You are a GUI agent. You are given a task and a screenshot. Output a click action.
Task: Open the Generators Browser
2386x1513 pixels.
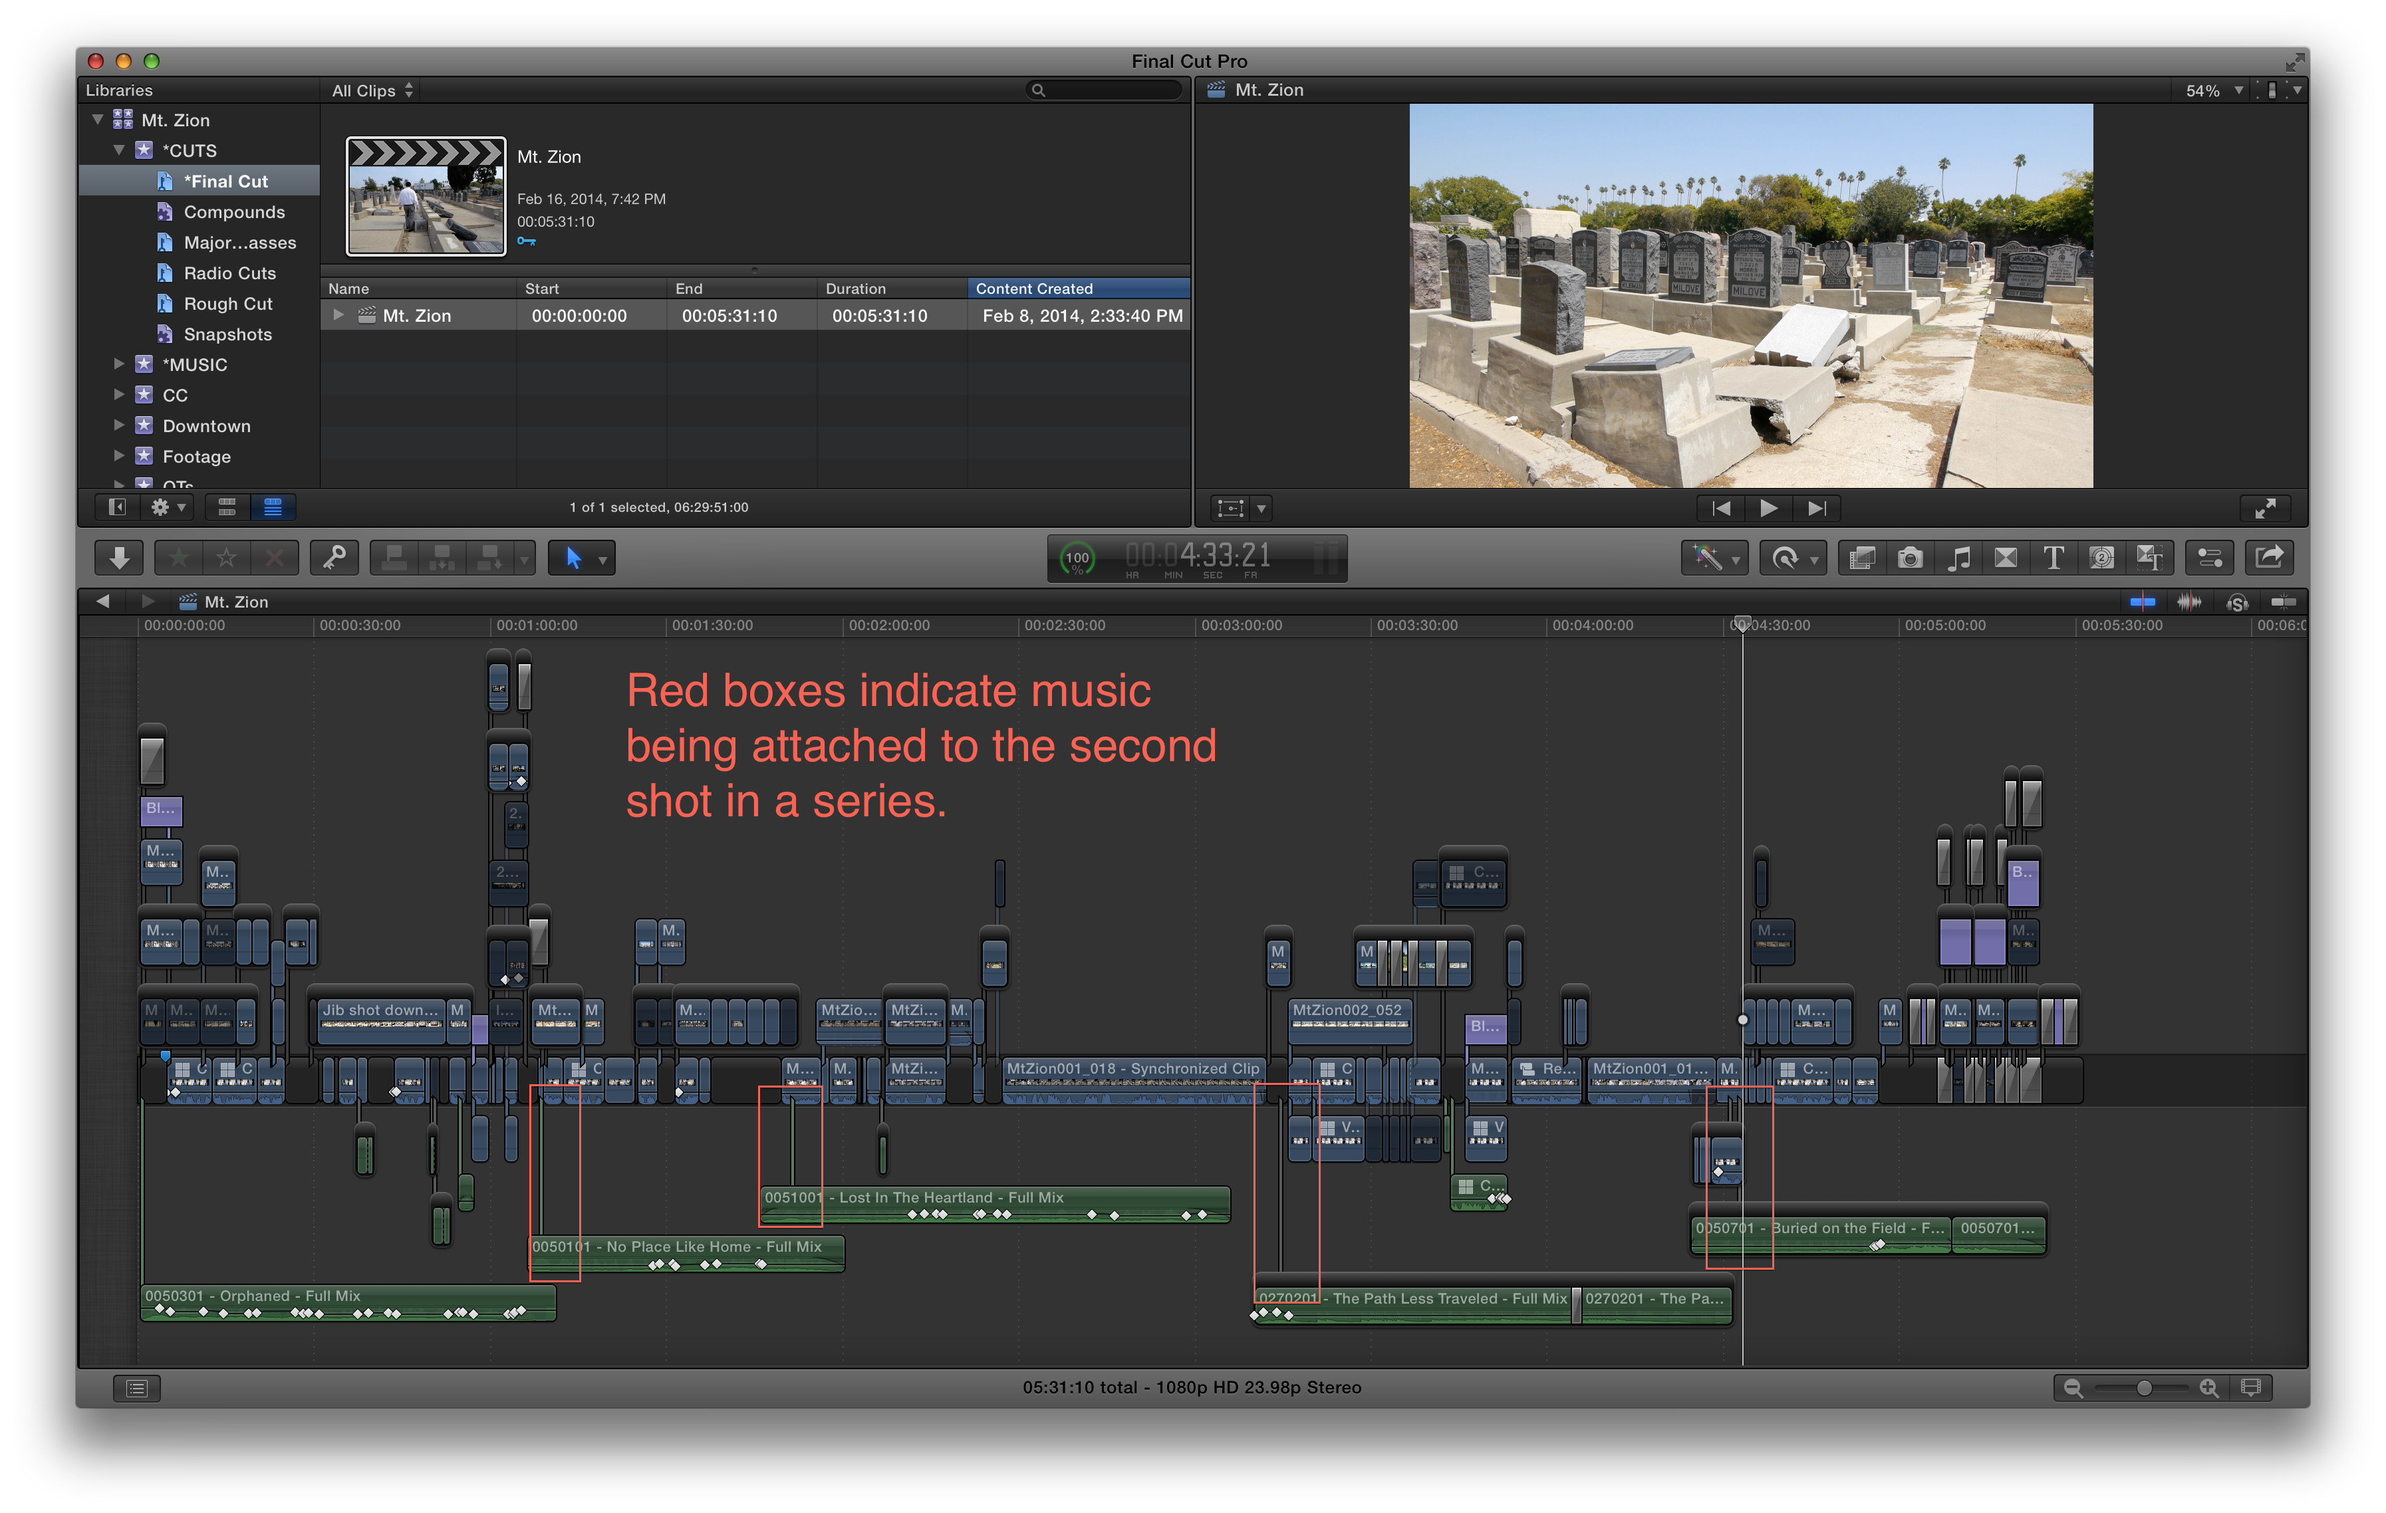click(2101, 558)
